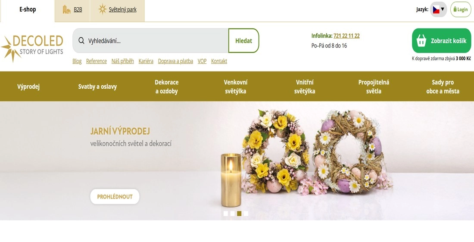474x242 pixels.
Task: Select the fourth carousel slide dot
Action: pos(246,214)
